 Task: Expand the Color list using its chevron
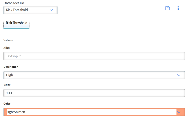179,112
